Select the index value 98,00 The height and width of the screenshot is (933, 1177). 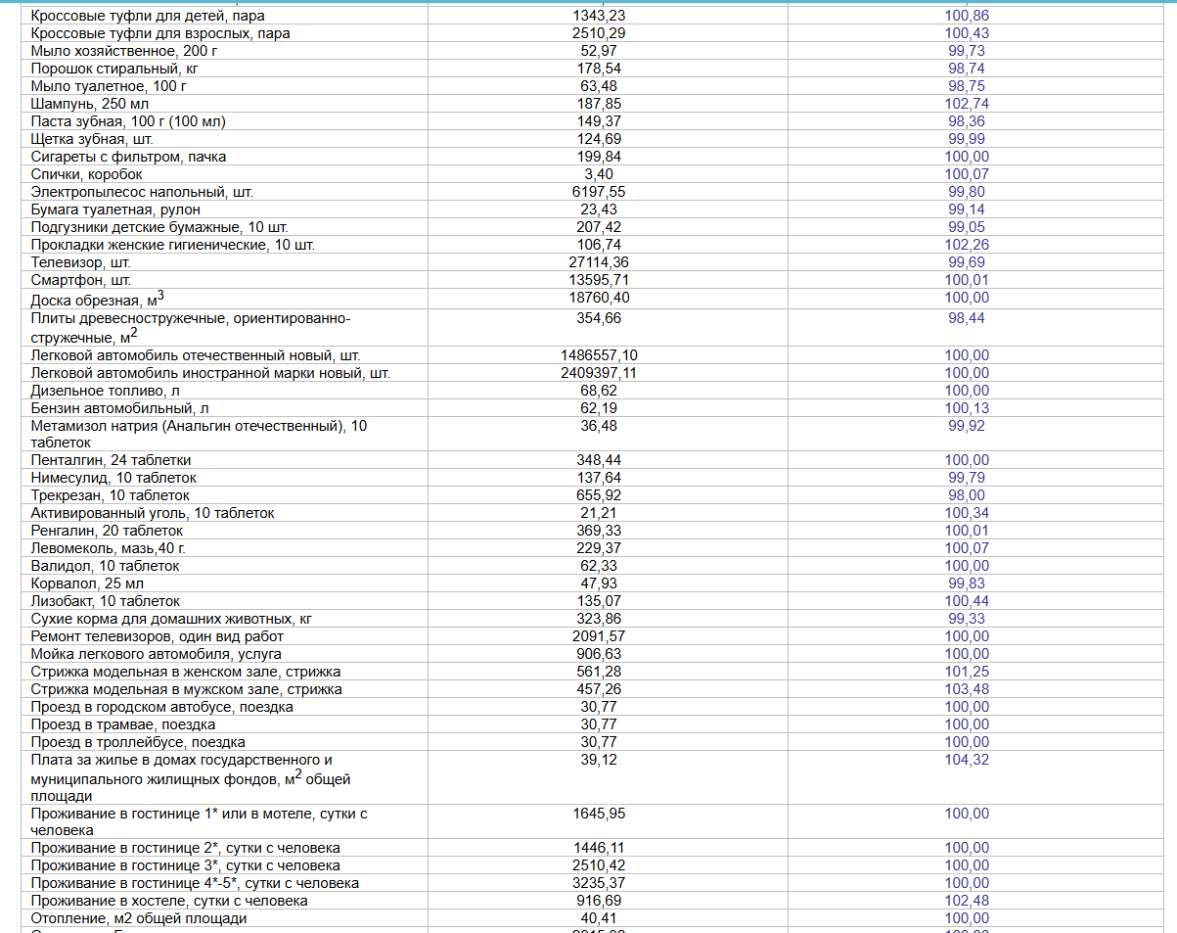(x=967, y=495)
